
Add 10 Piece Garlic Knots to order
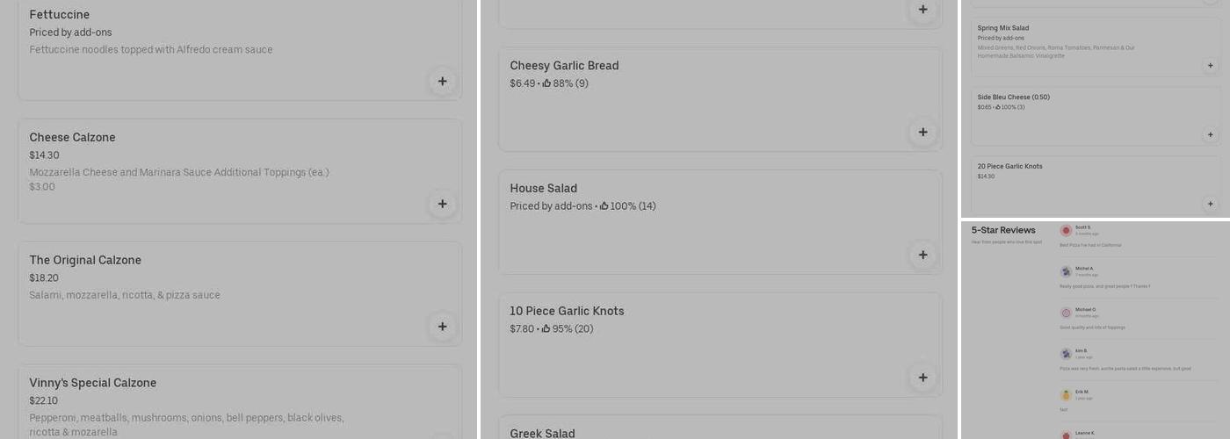point(922,378)
